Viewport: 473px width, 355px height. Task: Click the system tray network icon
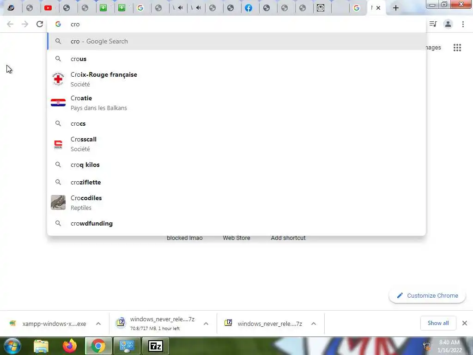click(x=426, y=346)
